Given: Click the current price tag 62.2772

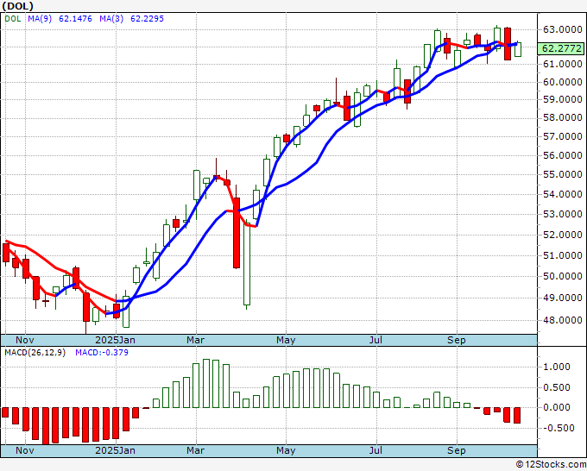Looking at the screenshot, I should coord(562,48).
